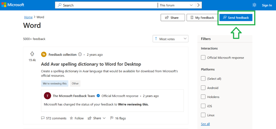Click the search magnifier icon
Image resolution: width=276 pixels, height=129 pixels.
pos(60,5)
